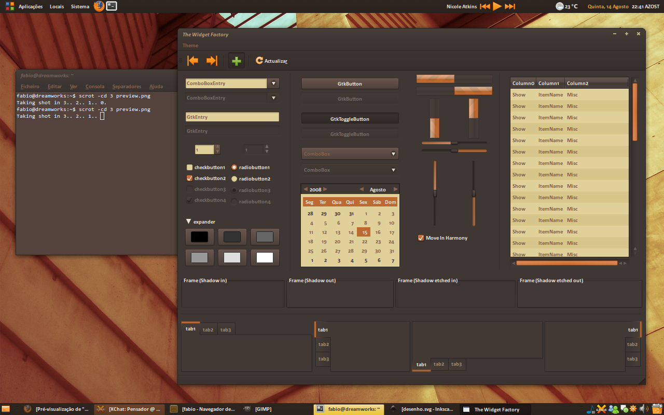Skip to the next track in panel
This screenshot has width=664, height=415.
coord(510,6)
